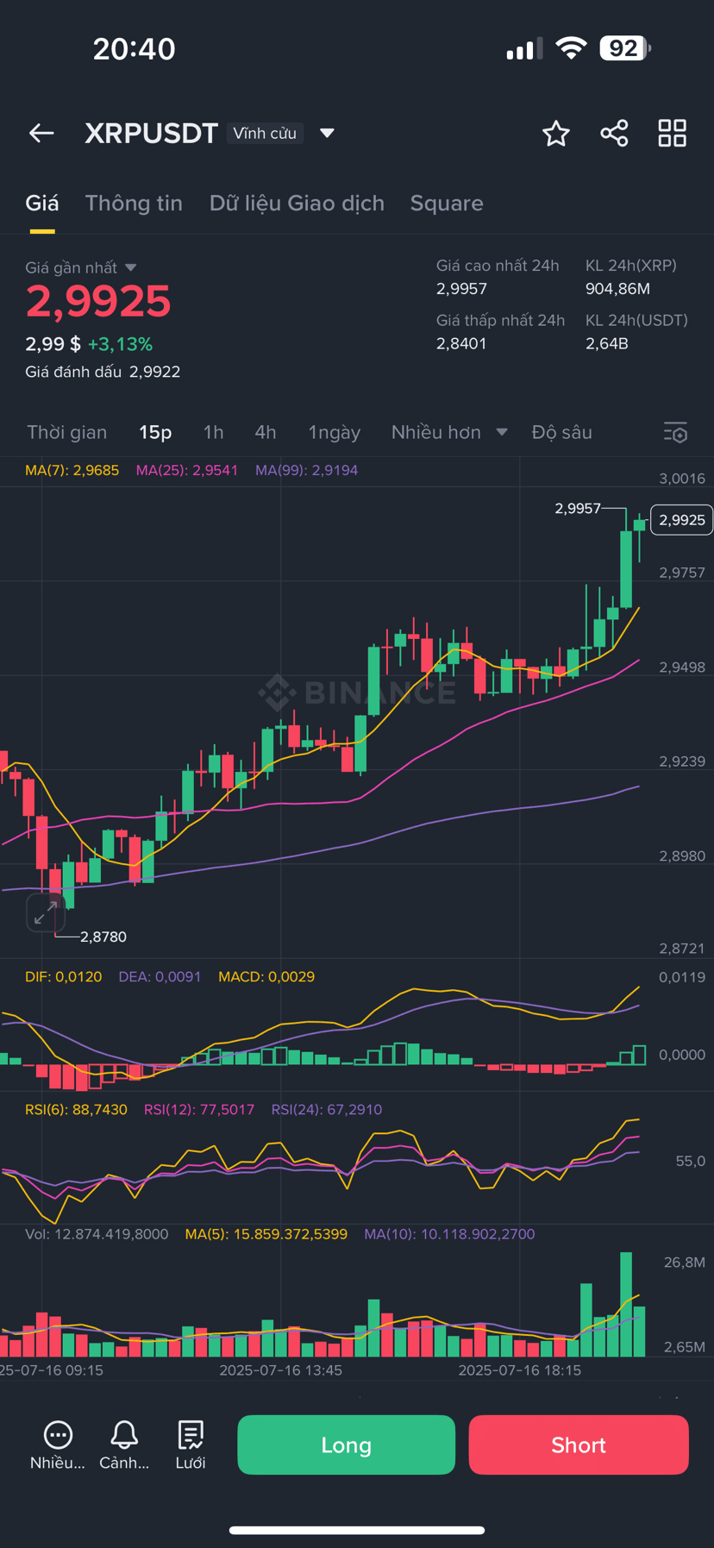Expand chart to fullscreen icon
Image resolution: width=714 pixels, height=1548 pixels.
point(46,912)
